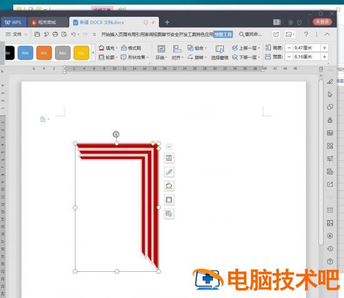
Task: Select the pen tool in right sidebar
Action: click(330, 82)
